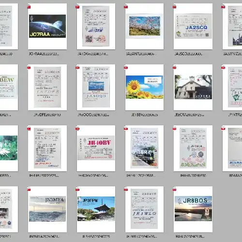Click the PDF badge on JE8CRA thumbnail
This screenshot has width=242, height=242.
(x=174, y=68)
